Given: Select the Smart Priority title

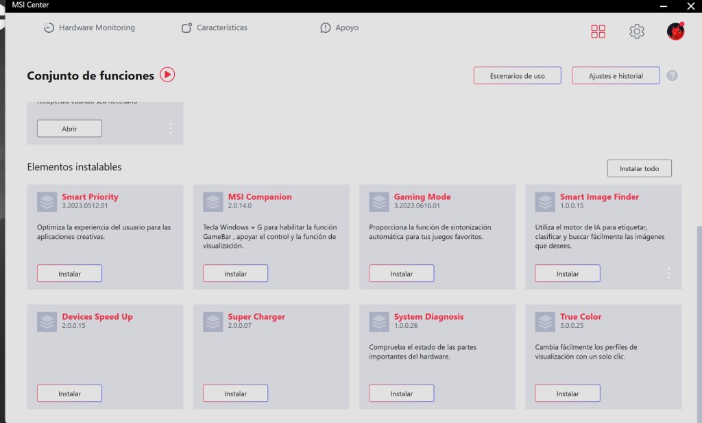Looking at the screenshot, I should pyautogui.click(x=90, y=196).
